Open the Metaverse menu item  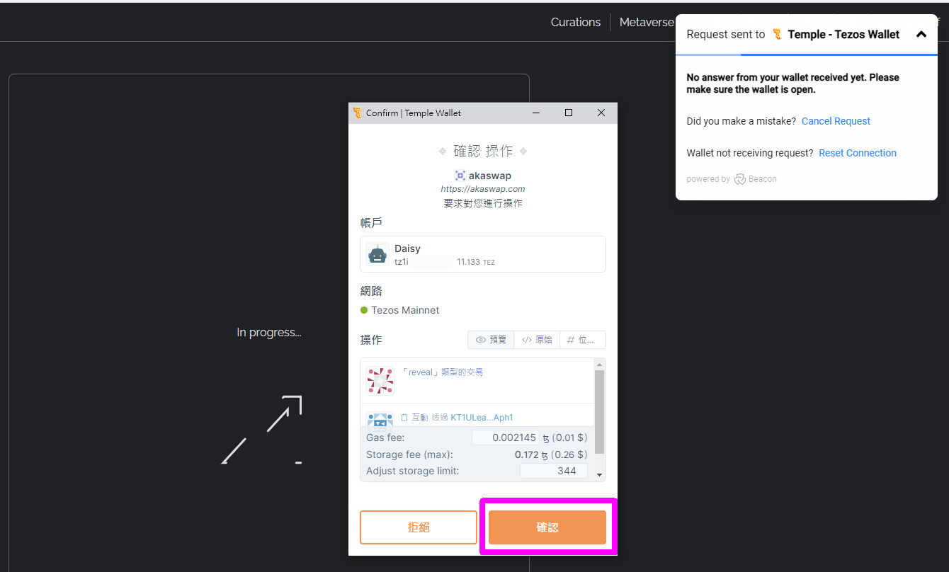tap(647, 22)
